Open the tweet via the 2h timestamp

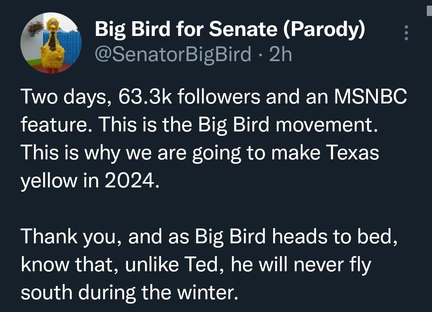tap(281, 54)
